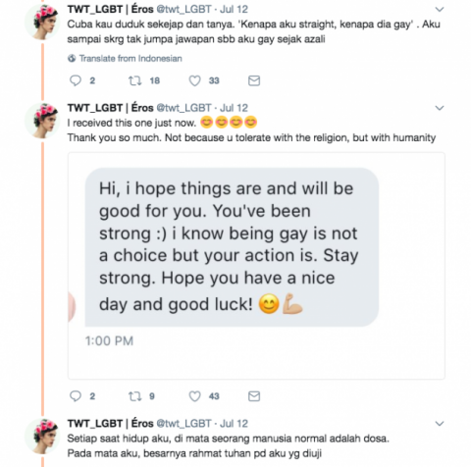Translate from Indonesian link

coord(131,59)
